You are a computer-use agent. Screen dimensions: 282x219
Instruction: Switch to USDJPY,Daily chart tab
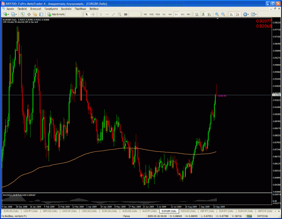click(x=31, y=211)
